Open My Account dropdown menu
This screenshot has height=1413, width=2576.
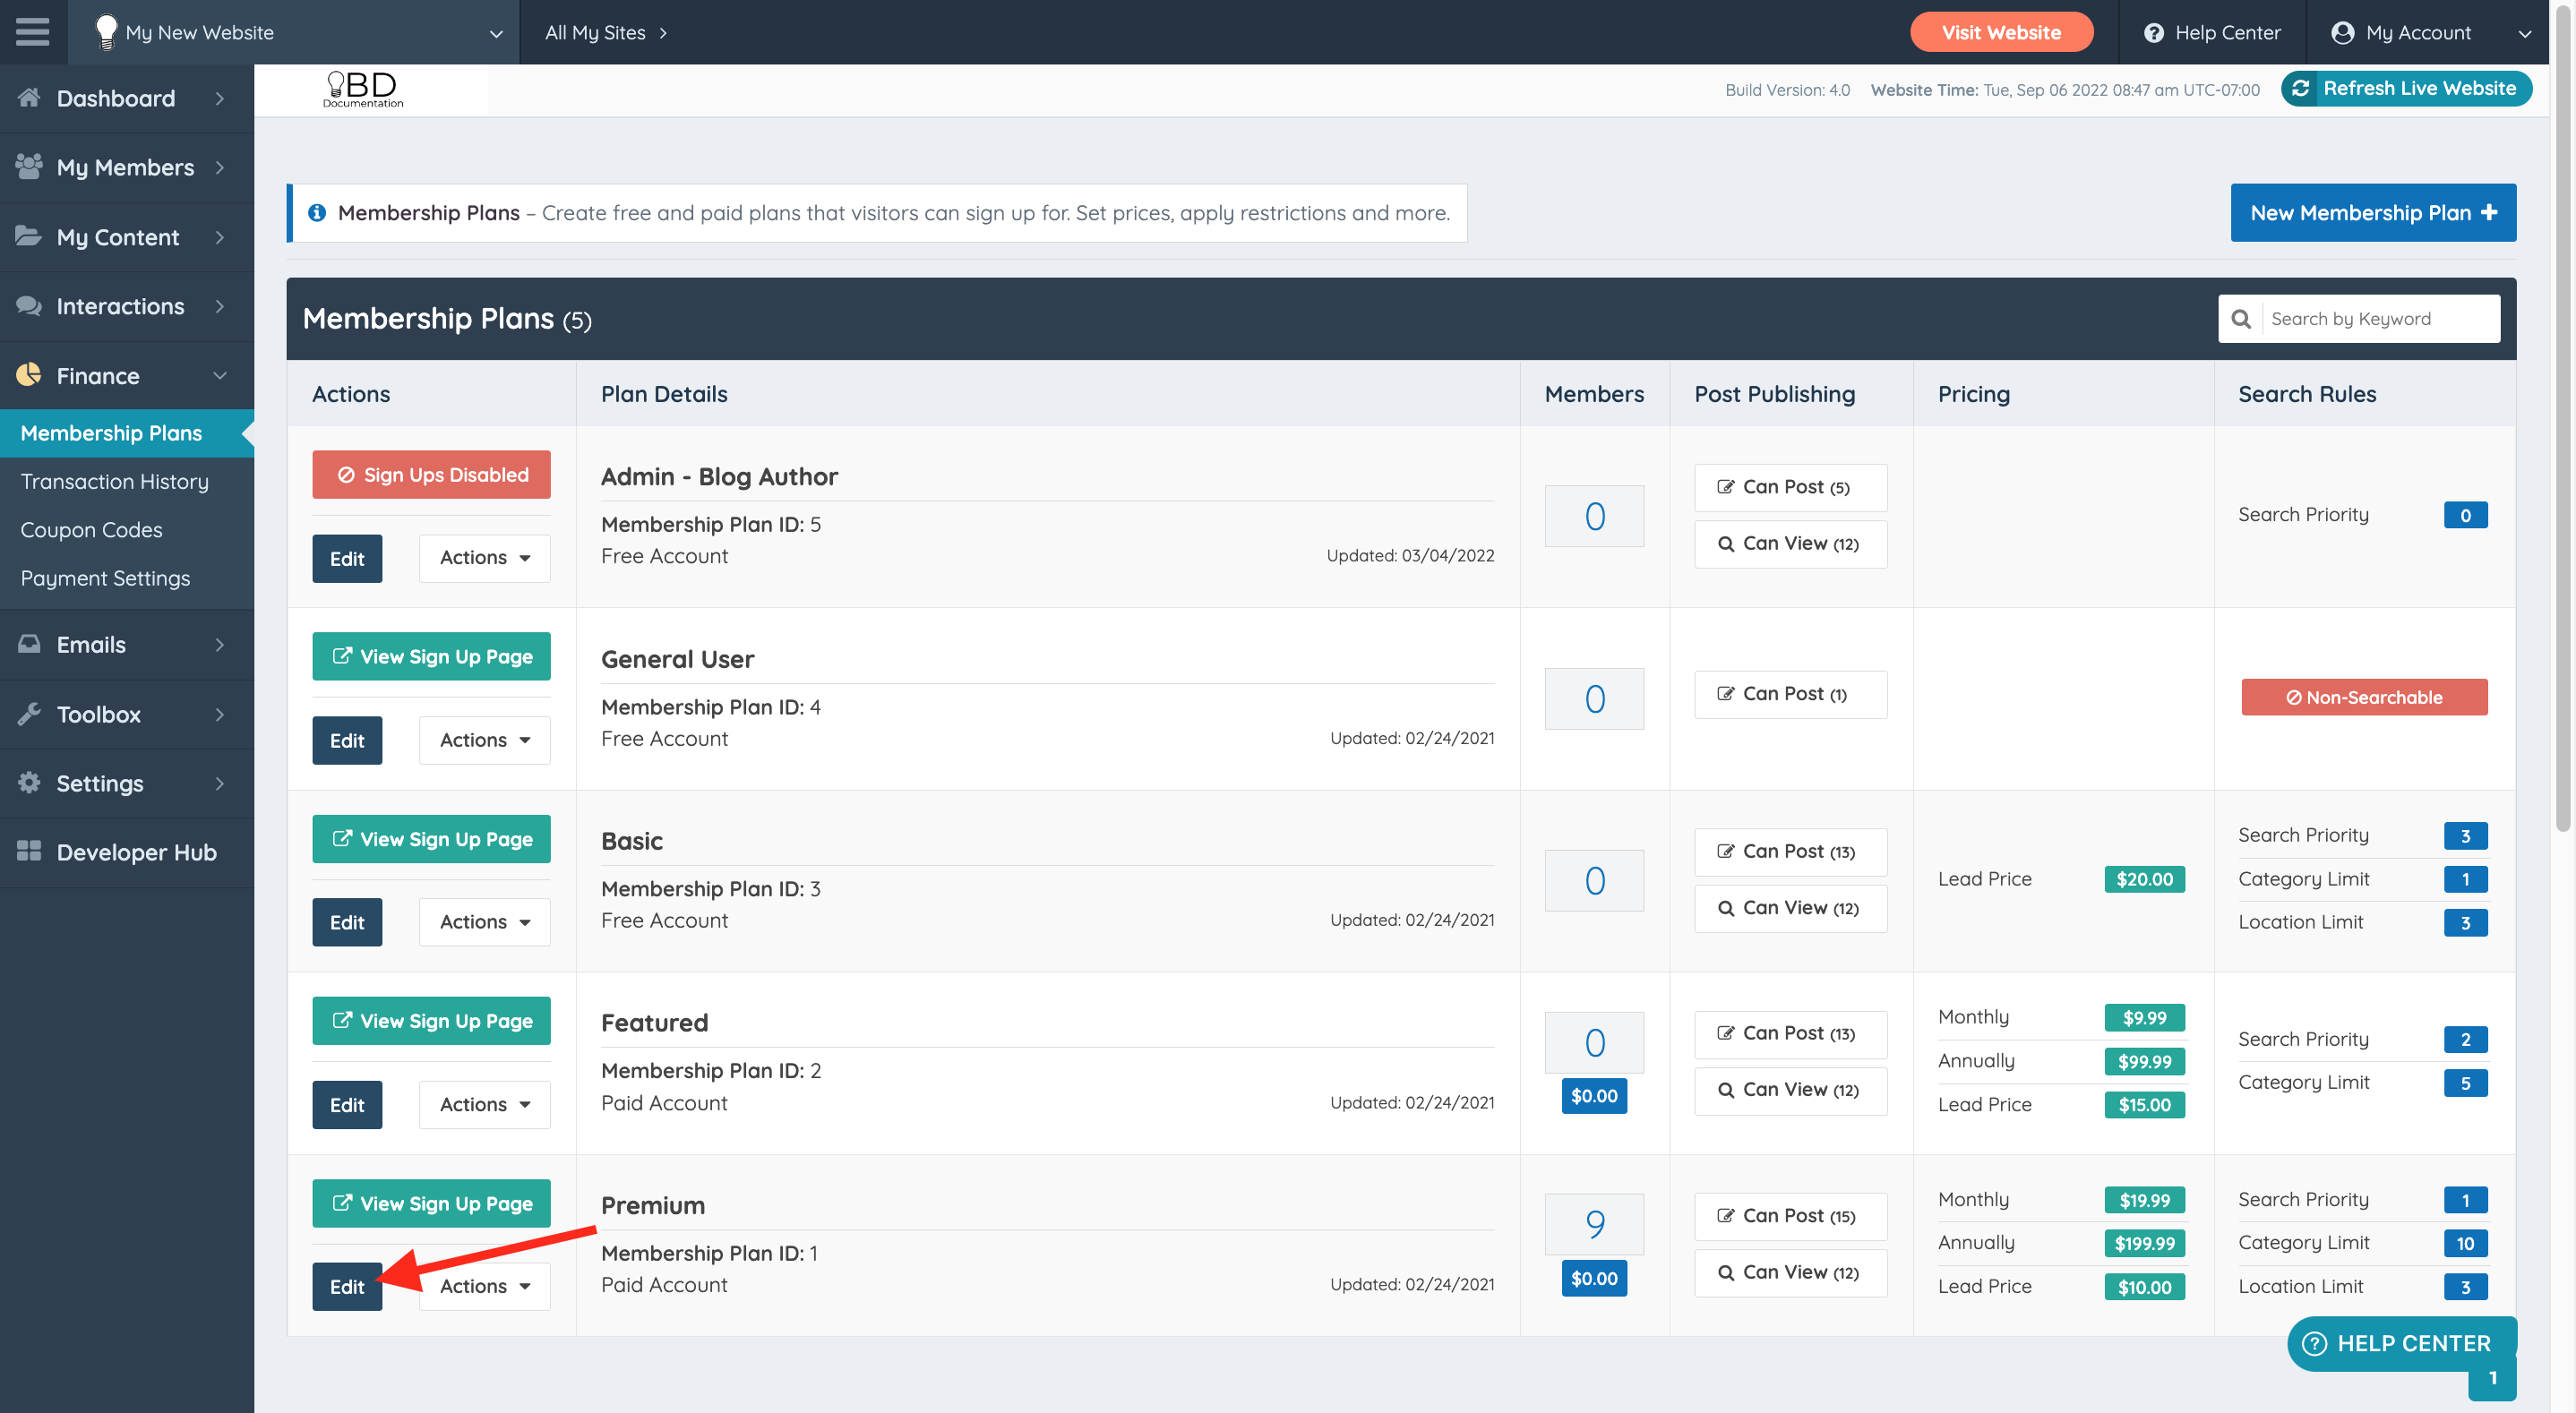2430,32
